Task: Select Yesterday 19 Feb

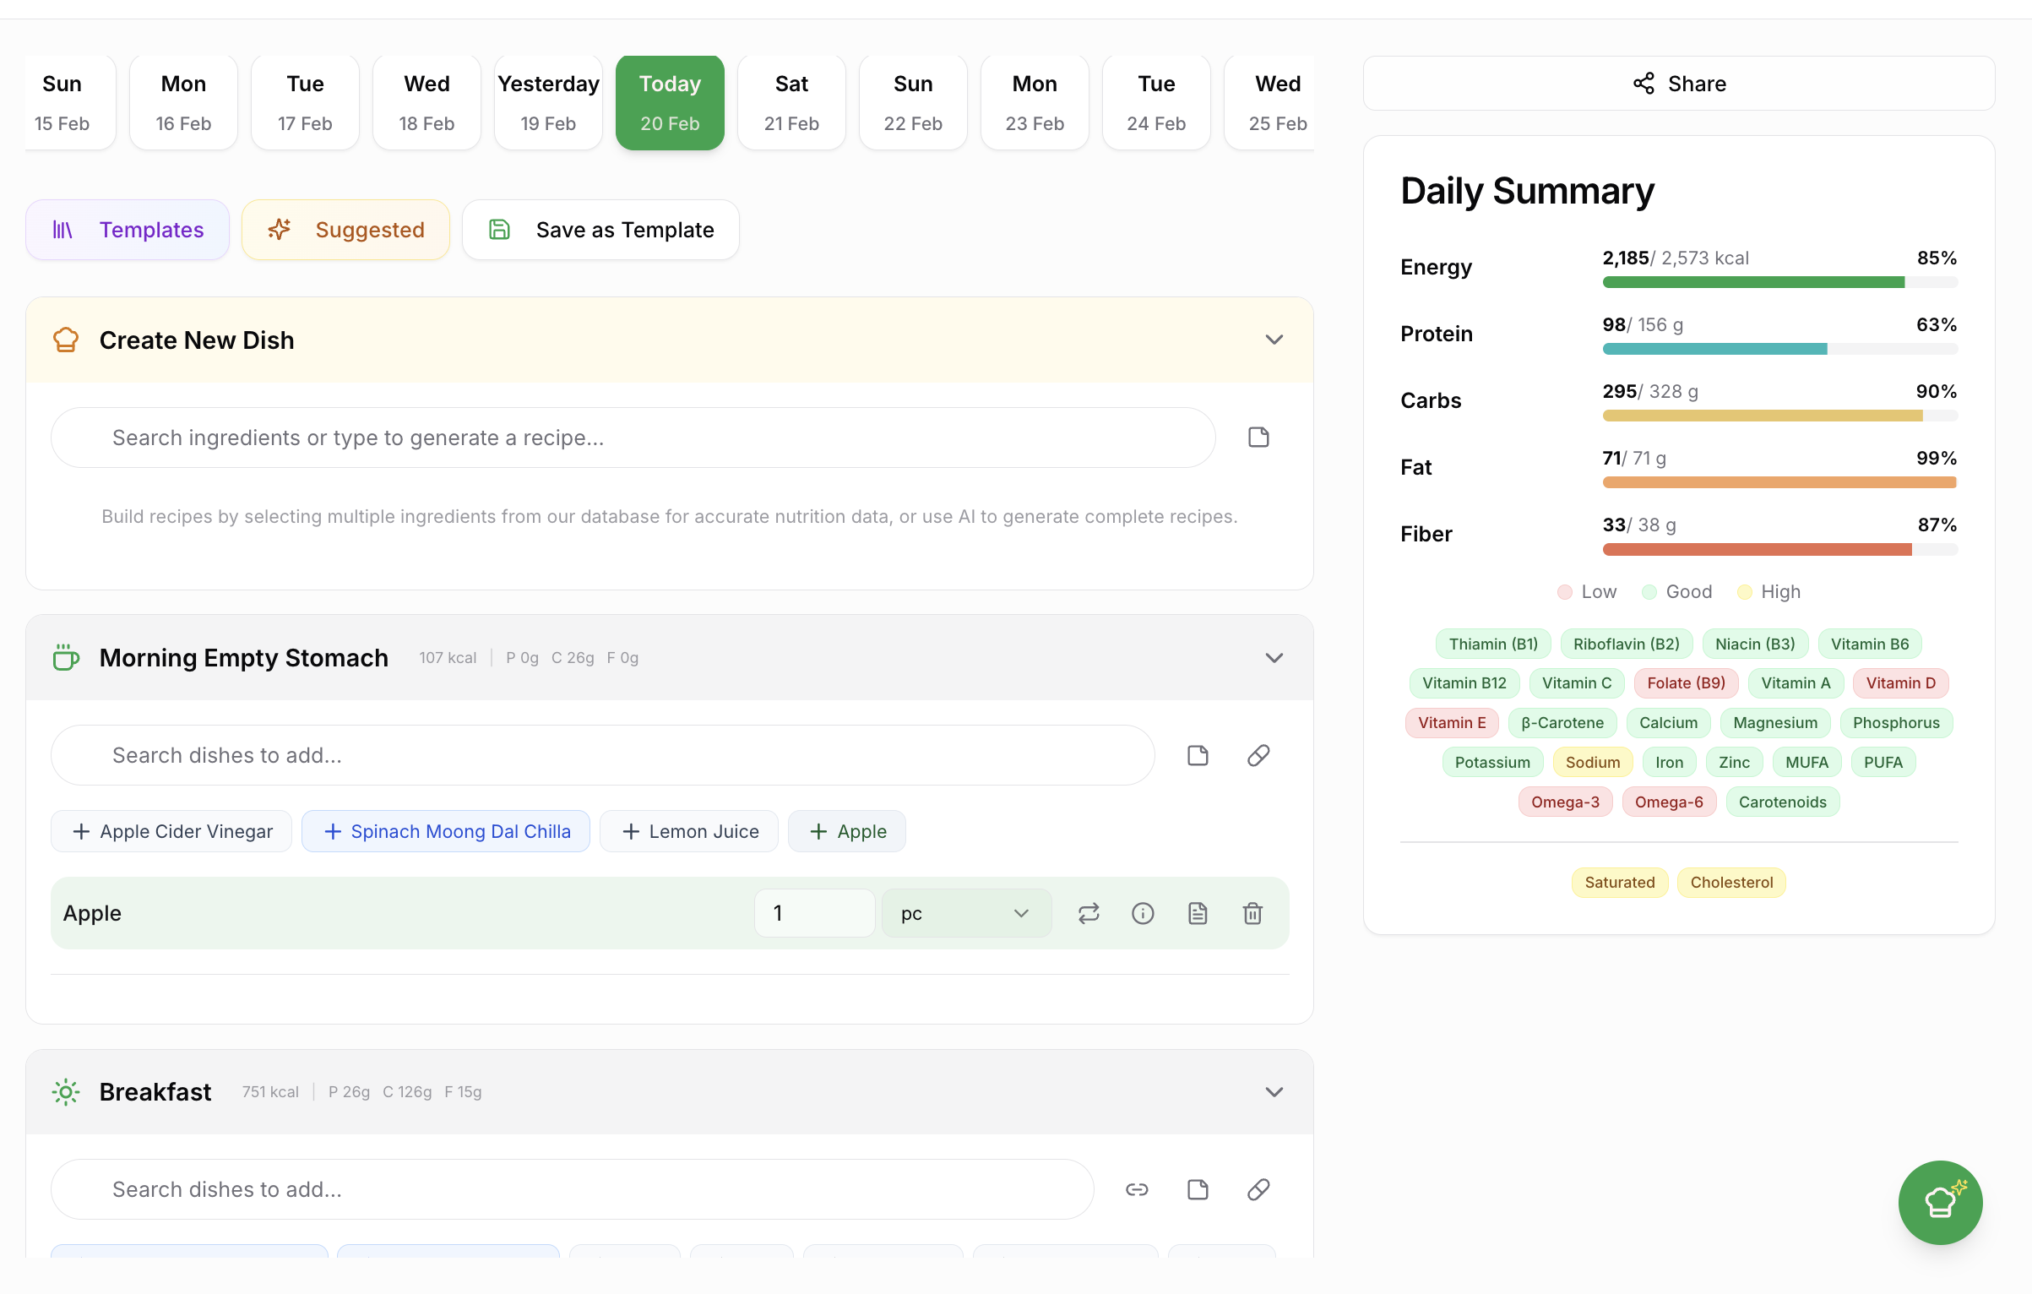Action: (547, 102)
